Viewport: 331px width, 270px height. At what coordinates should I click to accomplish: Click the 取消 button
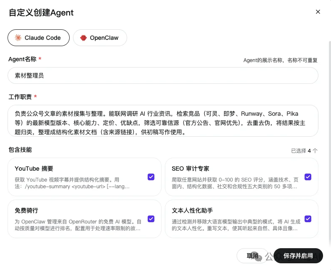[253, 256]
